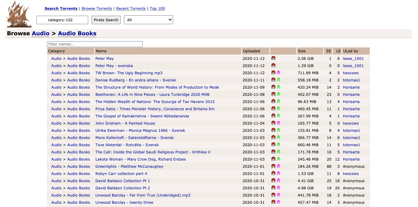Click size value 4.88 GiB

305,188
